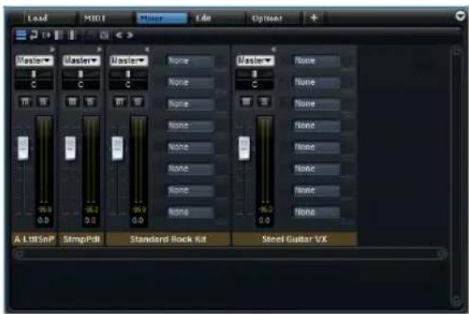Click the level meter of Steel Guitar VX
This screenshot has width=469, height=314.
click(x=265, y=160)
